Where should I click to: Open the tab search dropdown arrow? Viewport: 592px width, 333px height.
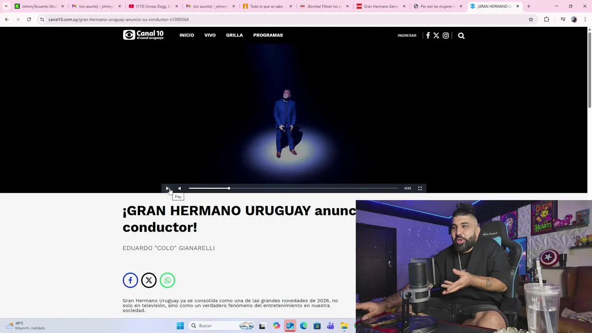click(6, 6)
